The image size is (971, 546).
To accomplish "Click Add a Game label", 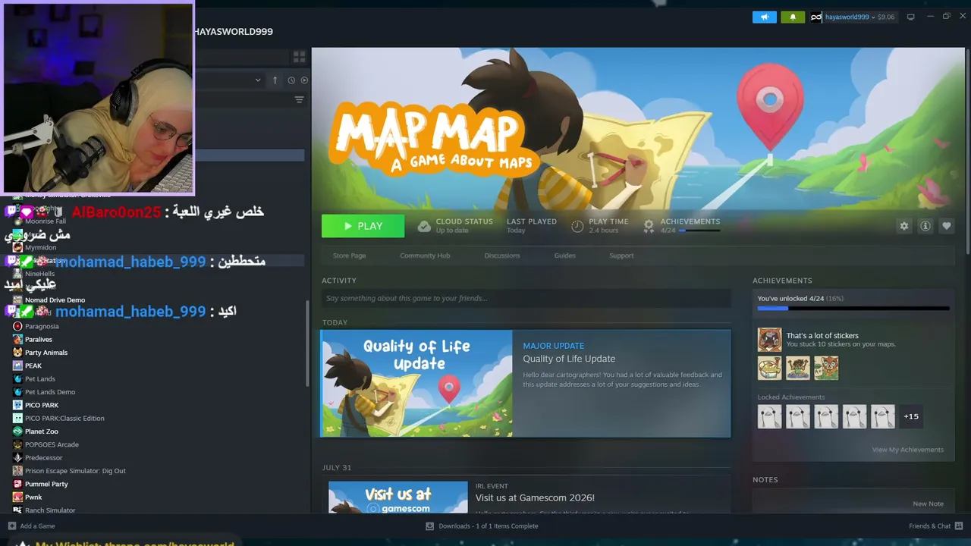I will [38, 526].
